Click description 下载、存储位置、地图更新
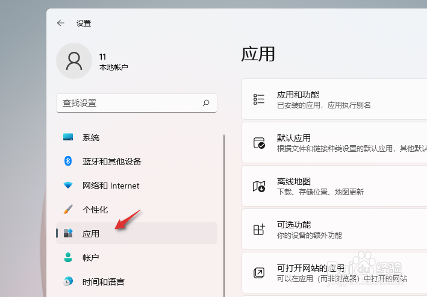The height and width of the screenshot is (297, 427). click(x=320, y=192)
